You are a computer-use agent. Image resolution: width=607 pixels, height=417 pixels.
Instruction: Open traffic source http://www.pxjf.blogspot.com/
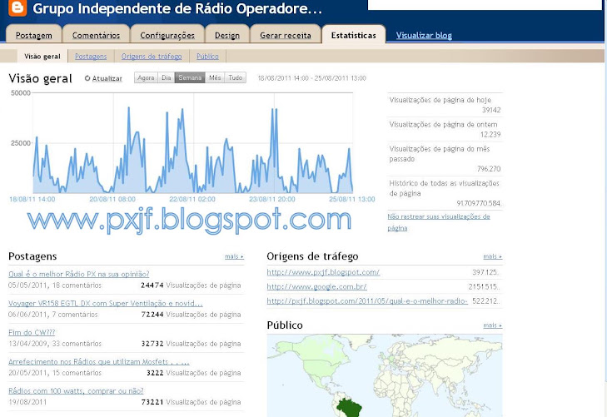point(323,272)
